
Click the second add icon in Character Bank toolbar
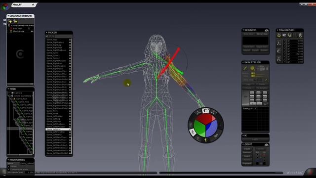coord(15,21)
